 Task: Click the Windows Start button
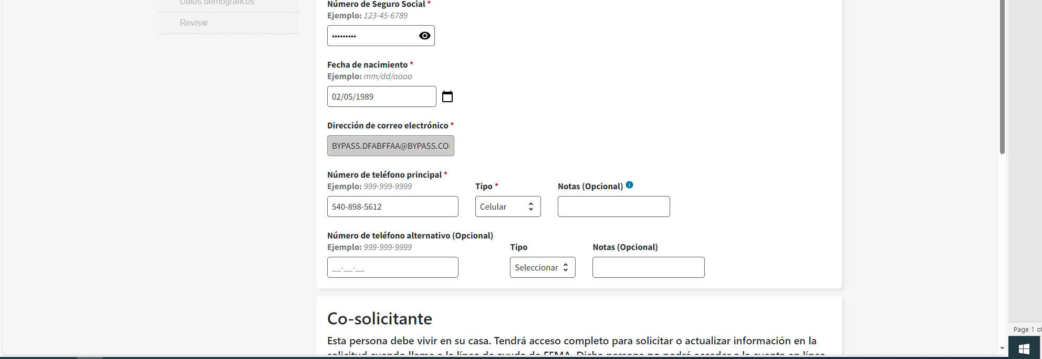click(x=1024, y=349)
